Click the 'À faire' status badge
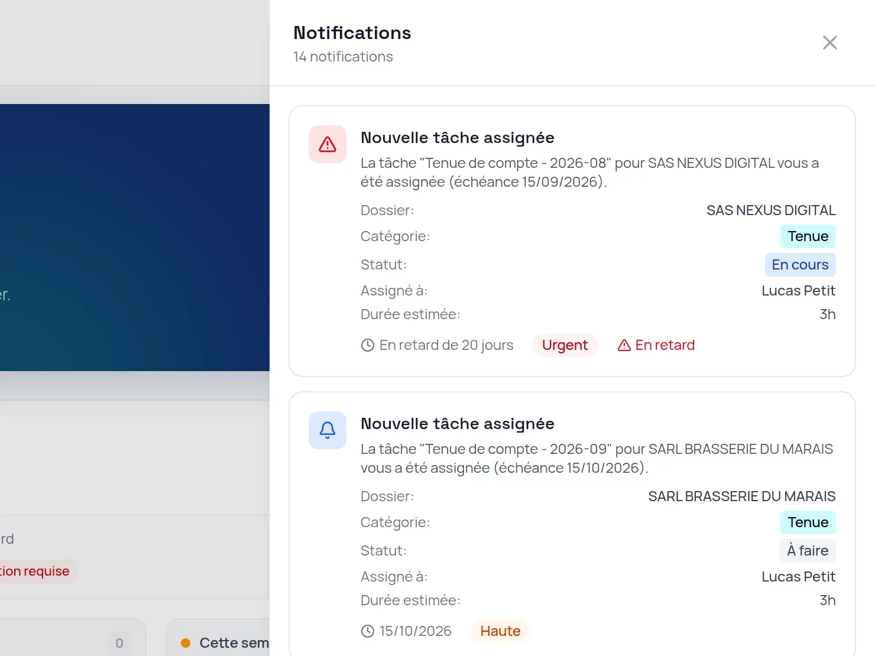 point(808,551)
